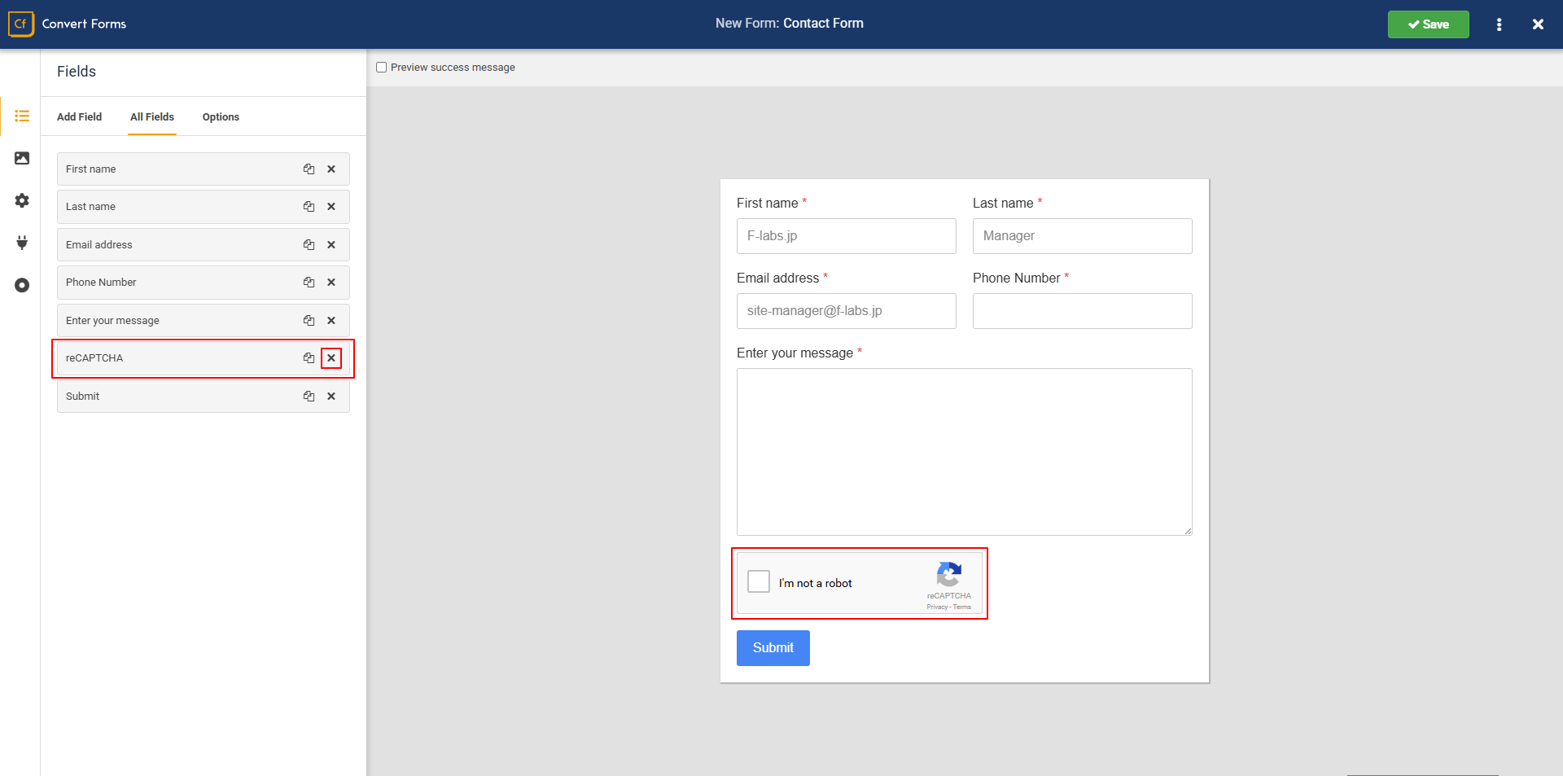This screenshot has height=776, width=1563.
Task: Click inside the Phone Number input
Action: pyautogui.click(x=1082, y=311)
